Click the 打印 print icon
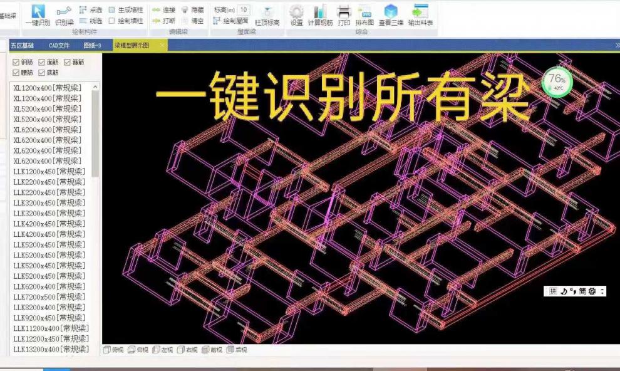The height and width of the screenshot is (371, 620). (x=343, y=14)
